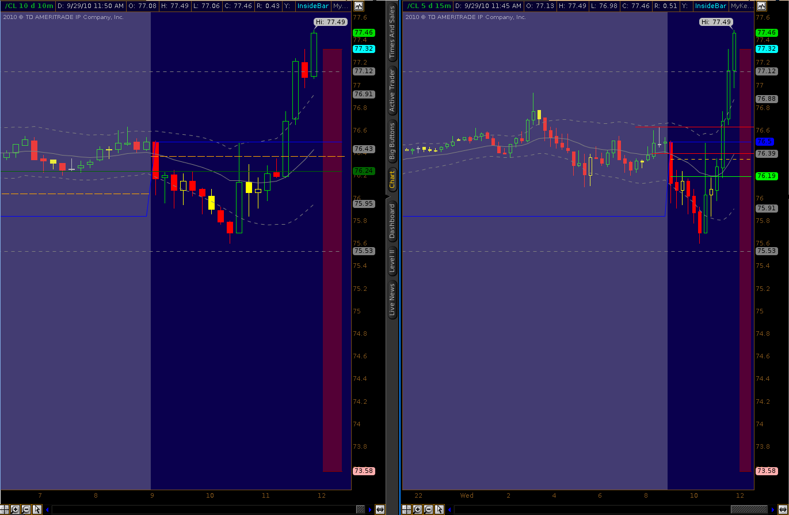Open Big Buttons side tab
The width and height of the screenshot is (789, 515).
392,141
